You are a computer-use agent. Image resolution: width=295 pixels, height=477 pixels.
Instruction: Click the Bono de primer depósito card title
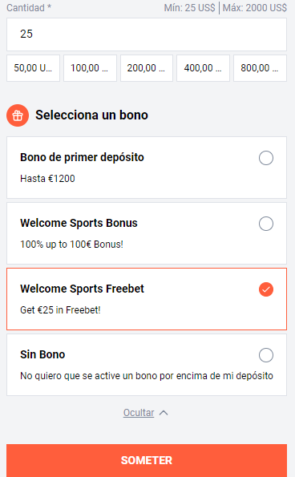[82, 157]
